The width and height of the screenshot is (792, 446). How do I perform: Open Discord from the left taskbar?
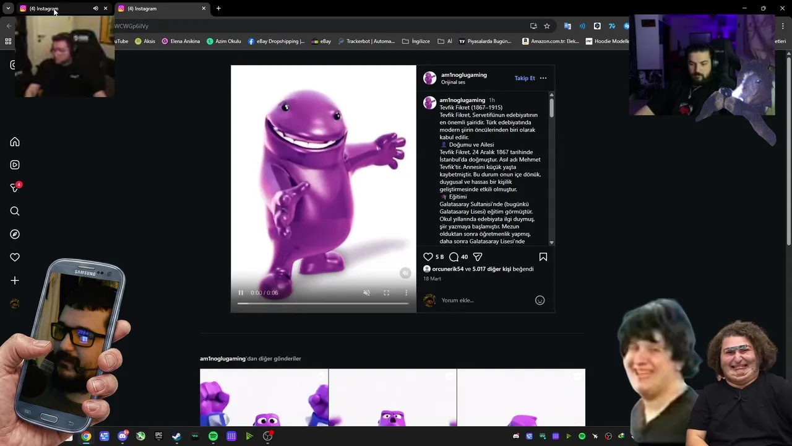tap(123, 436)
